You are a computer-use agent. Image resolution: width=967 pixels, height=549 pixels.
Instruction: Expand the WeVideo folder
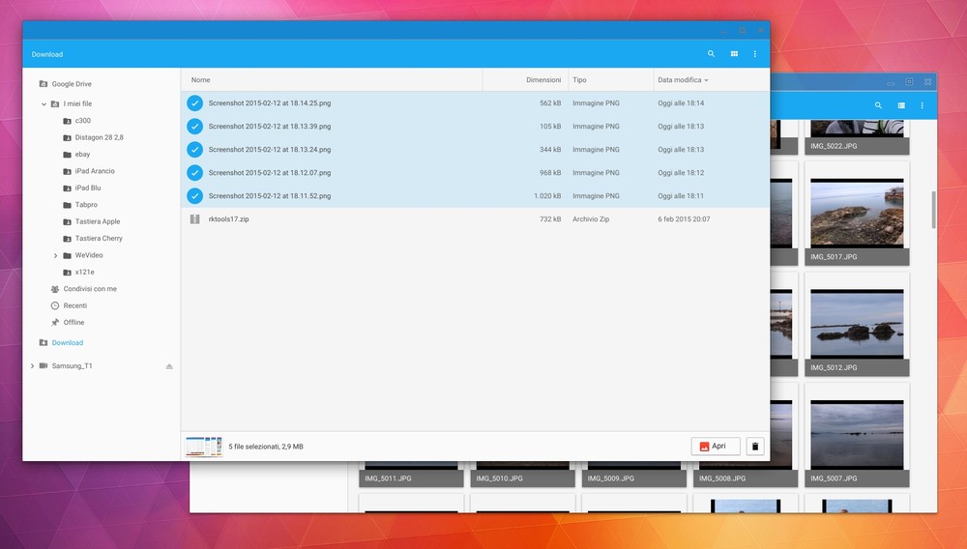click(x=55, y=256)
